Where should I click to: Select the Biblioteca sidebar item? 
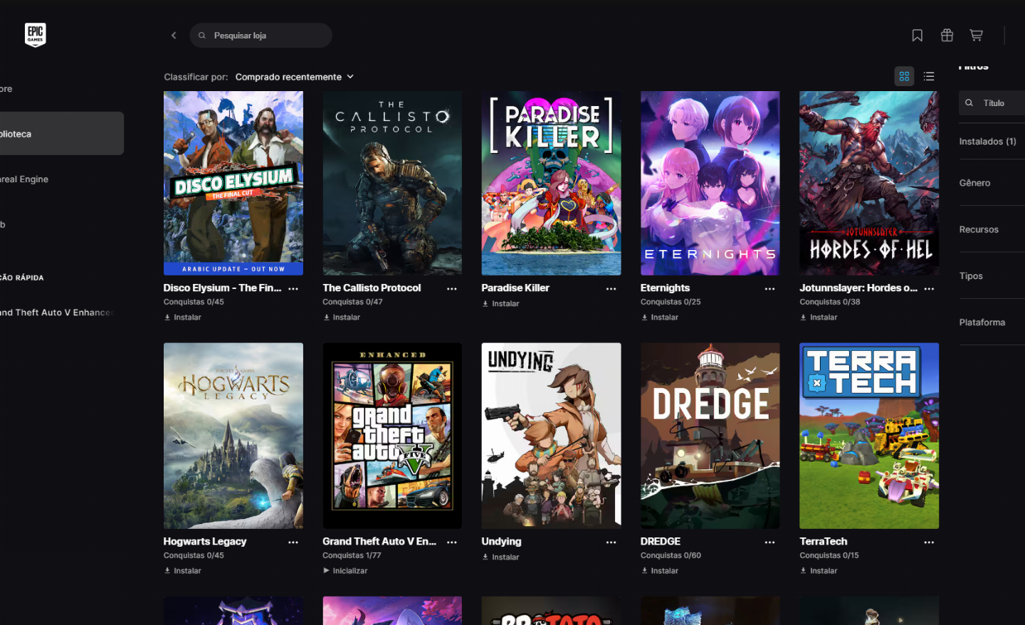point(61,133)
